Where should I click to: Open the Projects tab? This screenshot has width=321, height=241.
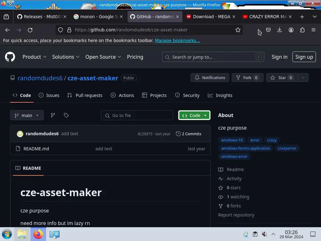154,95
